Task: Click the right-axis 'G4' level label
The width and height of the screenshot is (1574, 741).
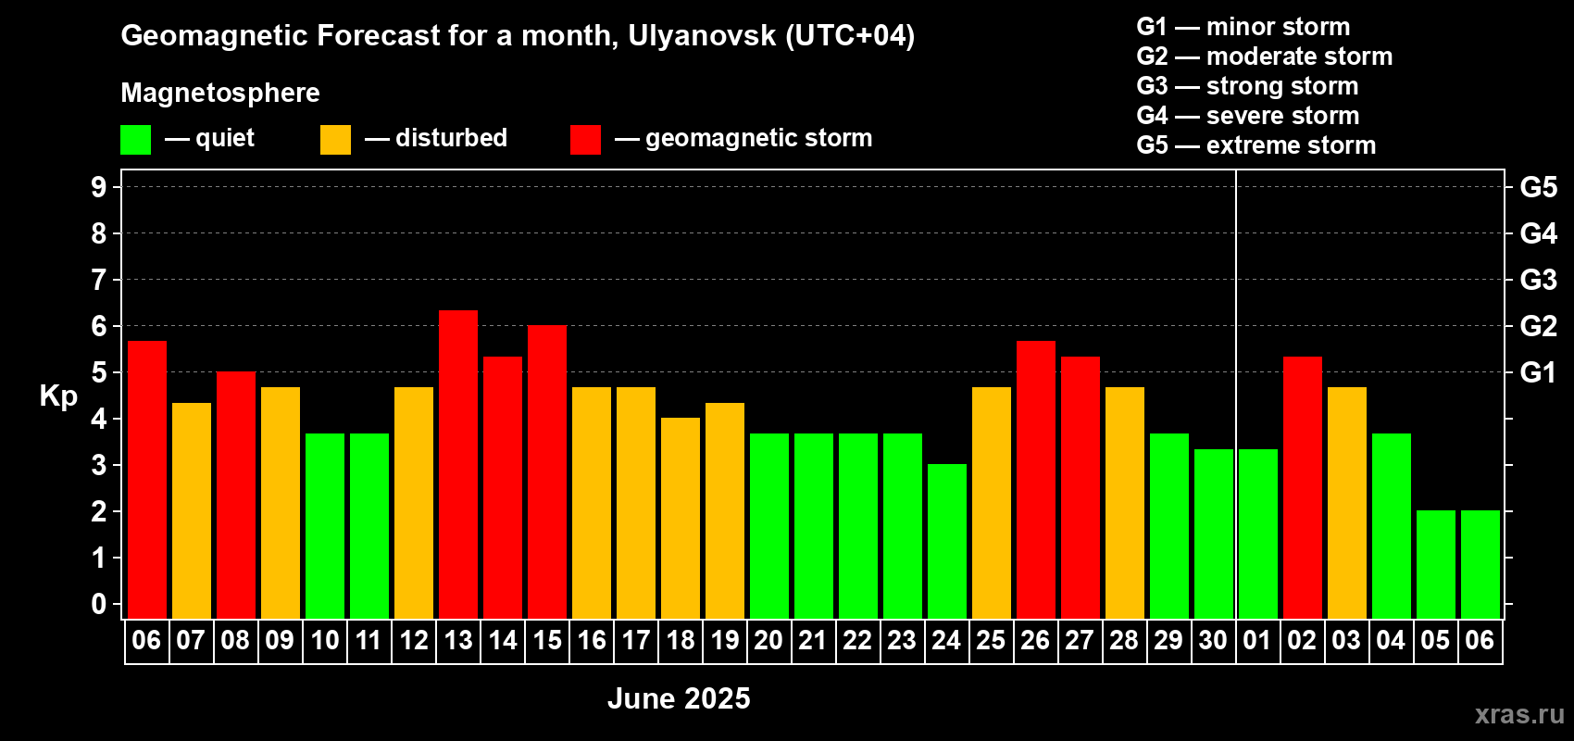Action: [x=1539, y=233]
